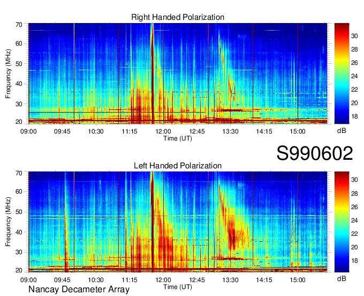Click Frequency (MHz) axis label of Left Handed plot
This screenshot has height=296, width=364.
(8, 222)
